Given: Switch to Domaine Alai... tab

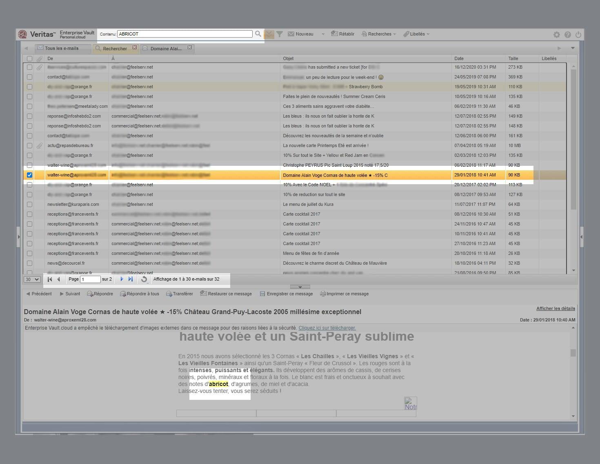Looking at the screenshot, I should [167, 48].
